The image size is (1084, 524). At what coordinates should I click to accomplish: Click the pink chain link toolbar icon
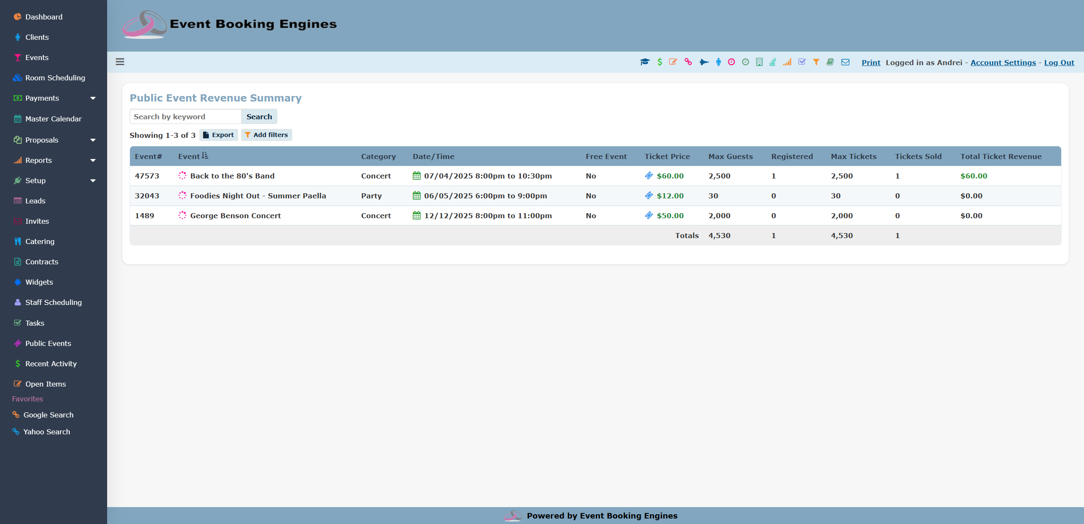[x=688, y=62]
